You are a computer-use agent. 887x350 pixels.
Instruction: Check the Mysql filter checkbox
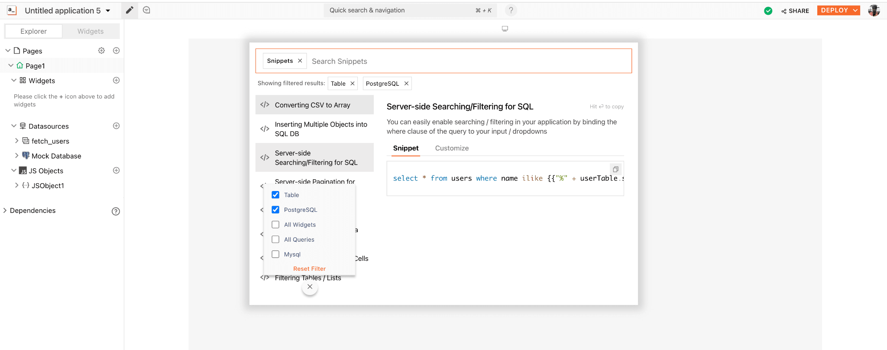(275, 254)
